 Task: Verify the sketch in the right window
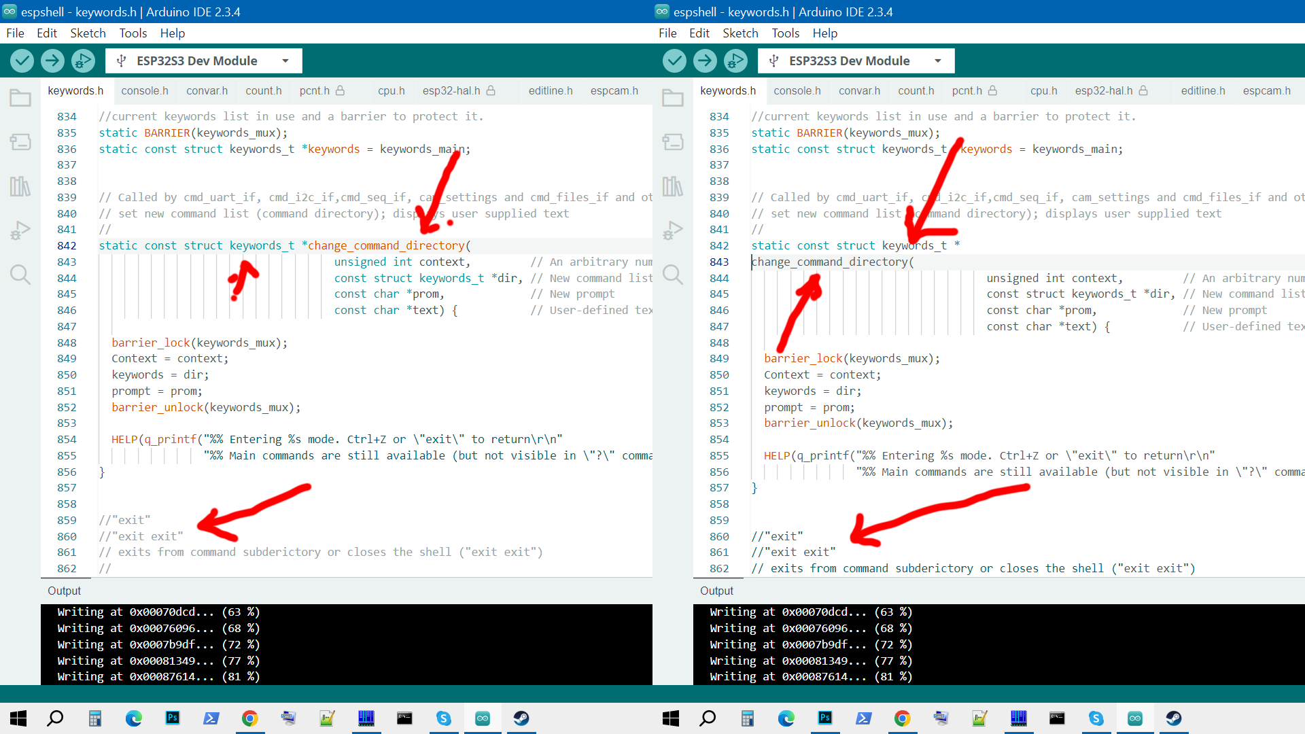pyautogui.click(x=674, y=60)
